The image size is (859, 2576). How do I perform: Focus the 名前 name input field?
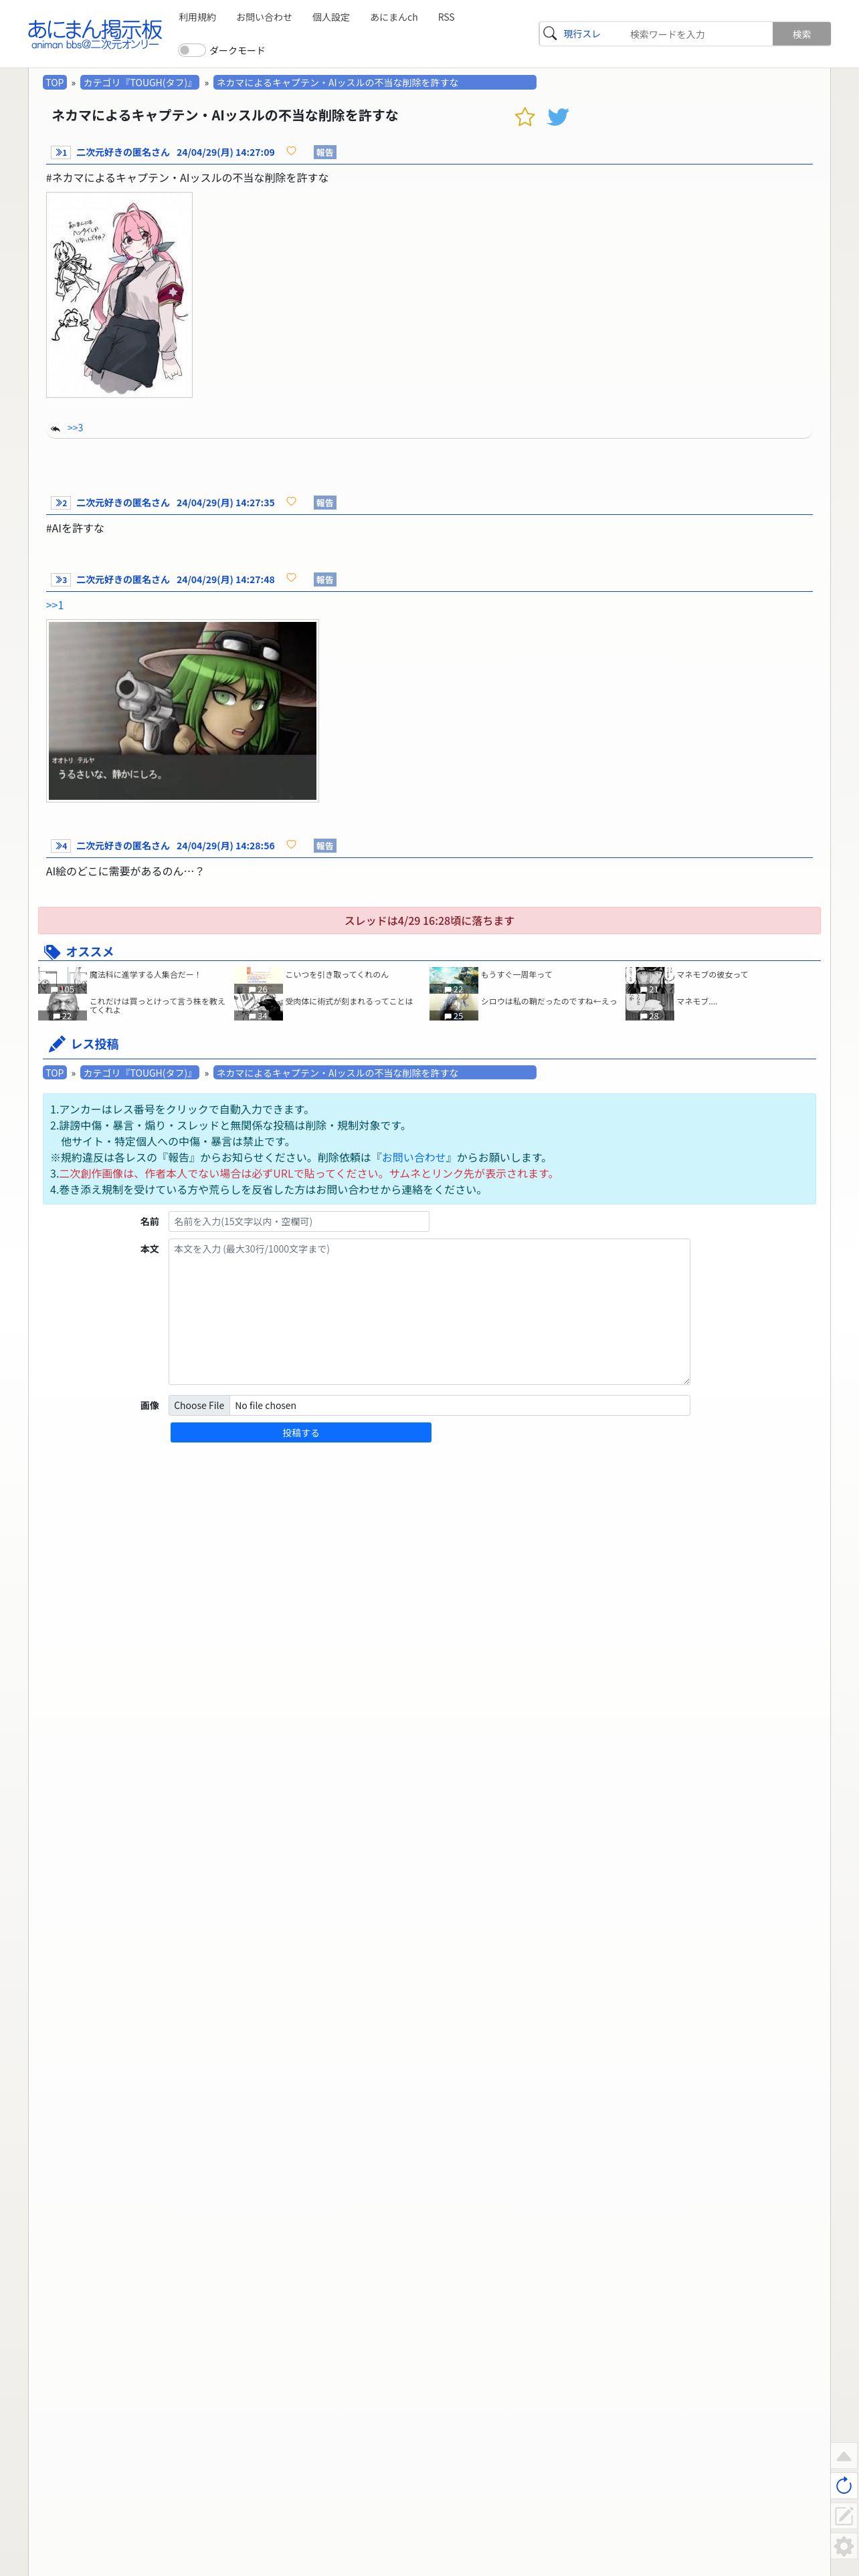(x=299, y=1221)
